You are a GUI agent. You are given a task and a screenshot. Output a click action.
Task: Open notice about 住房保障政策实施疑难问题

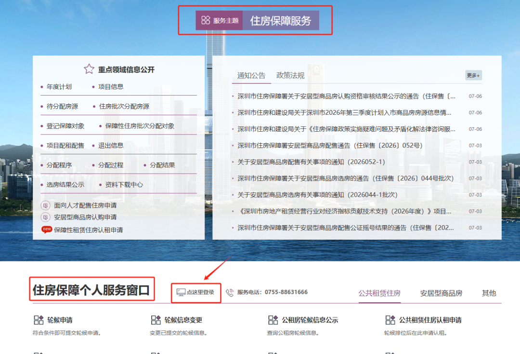tap(346, 129)
